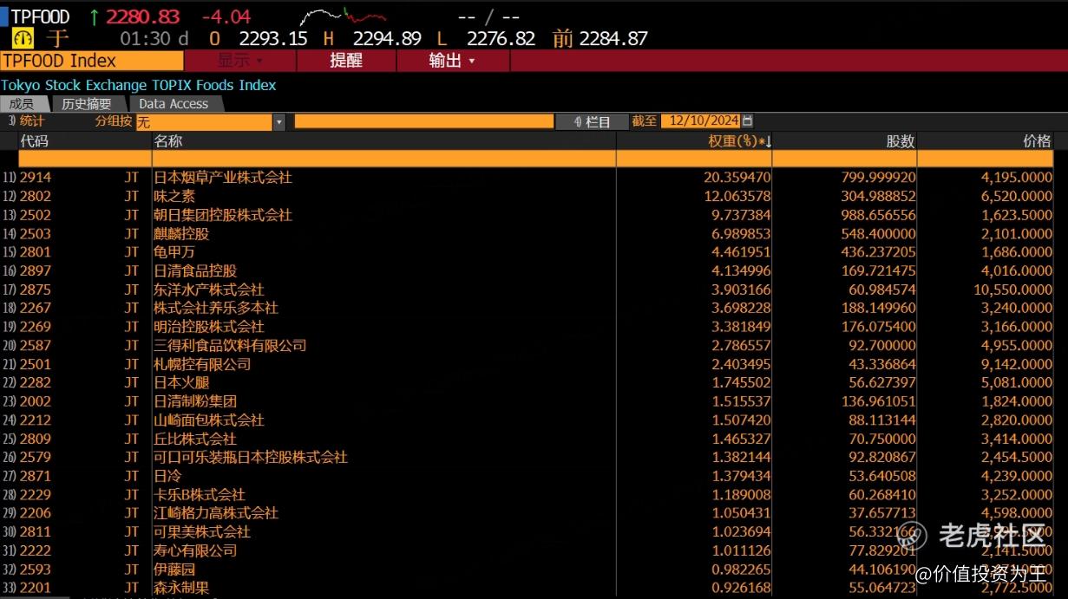This screenshot has width=1068, height=599.
Task: Click the intraday sparkline mini chart
Action: pyautogui.click(x=344, y=16)
